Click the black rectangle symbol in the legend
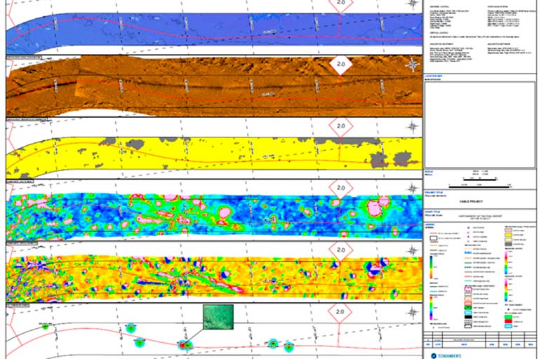This screenshot has width=539, height=359. [468, 317]
